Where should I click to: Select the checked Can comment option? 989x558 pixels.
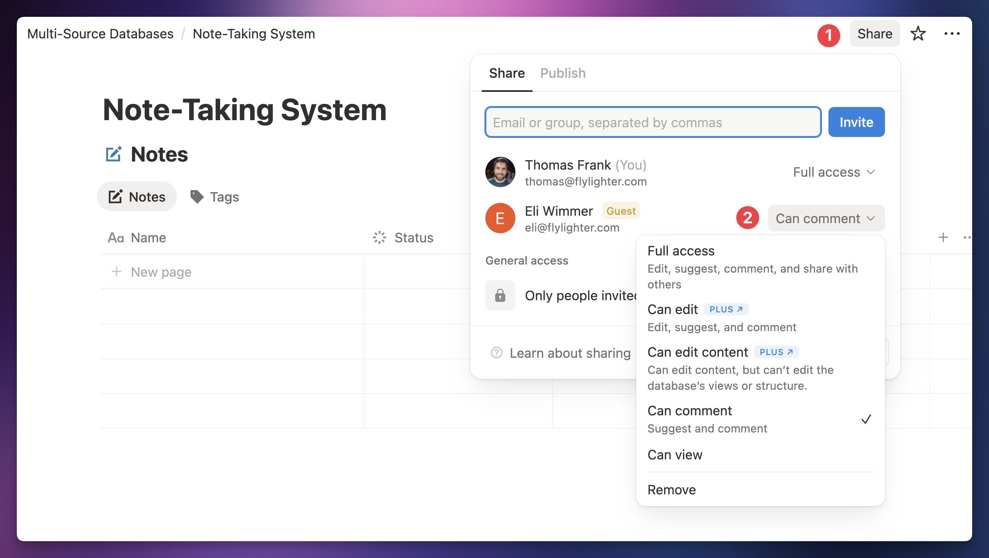760,419
